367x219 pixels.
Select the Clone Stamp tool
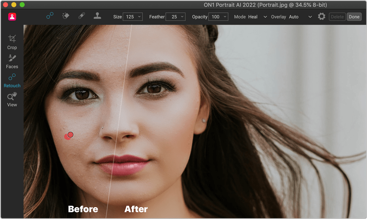point(97,16)
